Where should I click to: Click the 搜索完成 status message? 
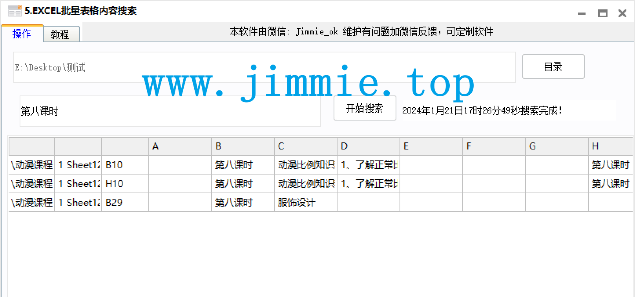coord(482,111)
